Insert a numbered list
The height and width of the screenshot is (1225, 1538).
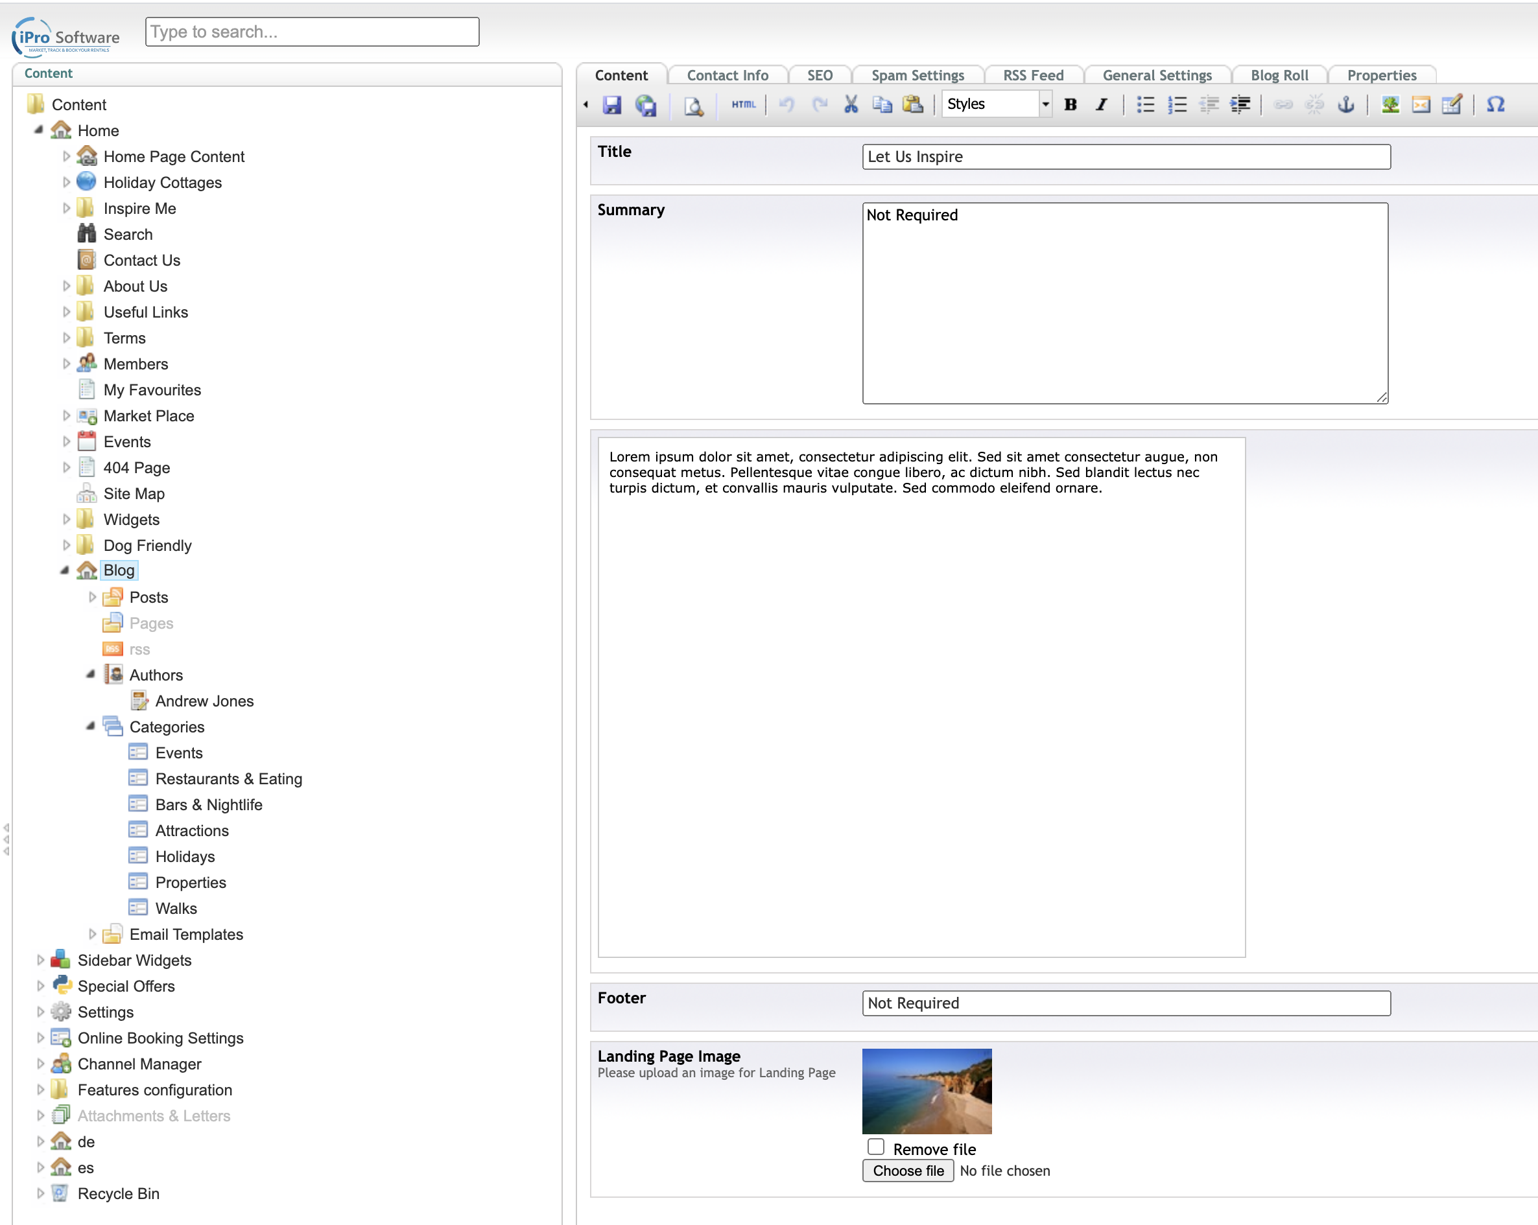[x=1177, y=105]
